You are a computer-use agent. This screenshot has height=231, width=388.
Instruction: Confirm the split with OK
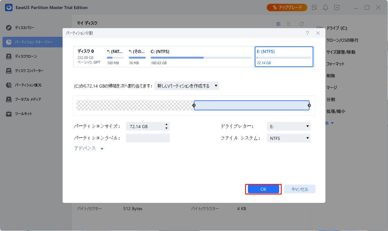[263, 189]
